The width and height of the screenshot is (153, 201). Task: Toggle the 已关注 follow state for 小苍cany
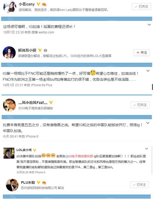(141, 6)
